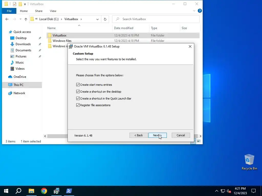Click Quick Access Toolbar properties checkmark icon

15,4
